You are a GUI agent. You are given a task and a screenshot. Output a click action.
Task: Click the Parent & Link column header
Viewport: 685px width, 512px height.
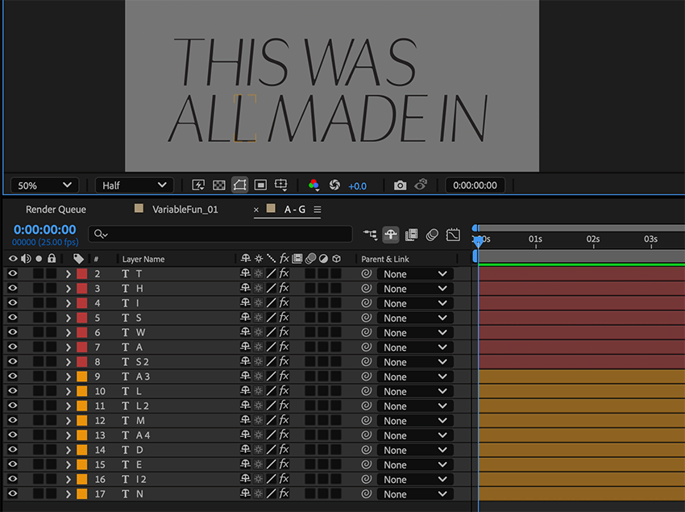point(385,260)
